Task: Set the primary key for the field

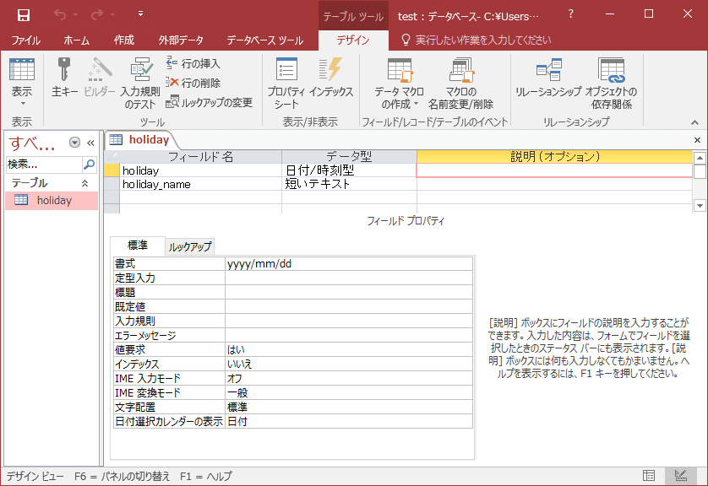Action: coord(64,76)
